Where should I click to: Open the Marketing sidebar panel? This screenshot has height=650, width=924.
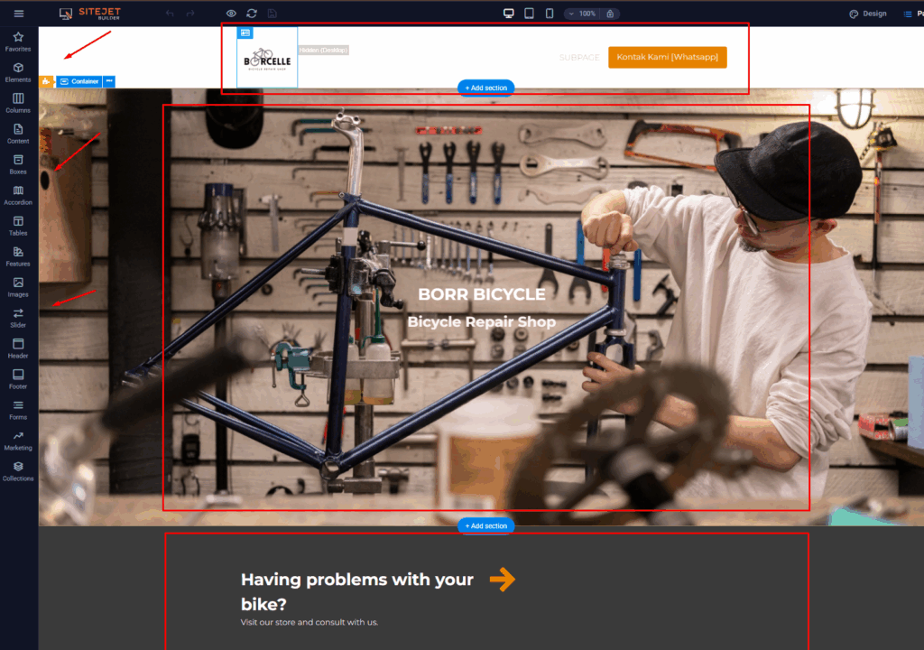coord(18,441)
